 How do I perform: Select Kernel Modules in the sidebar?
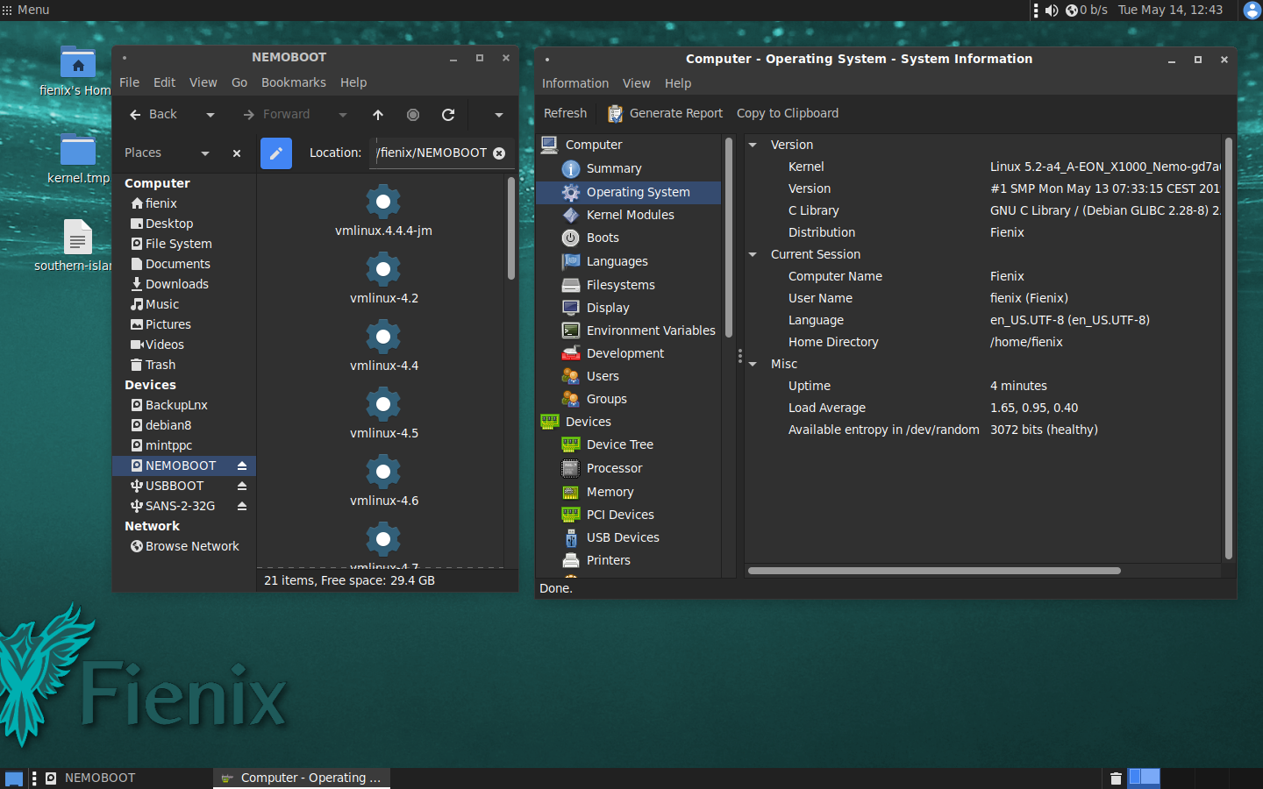[x=630, y=215]
